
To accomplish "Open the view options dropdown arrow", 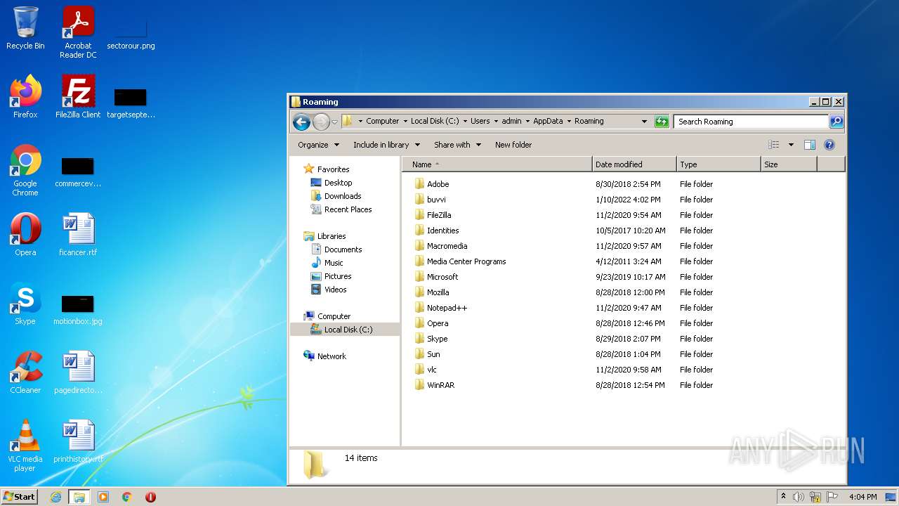I will point(791,145).
